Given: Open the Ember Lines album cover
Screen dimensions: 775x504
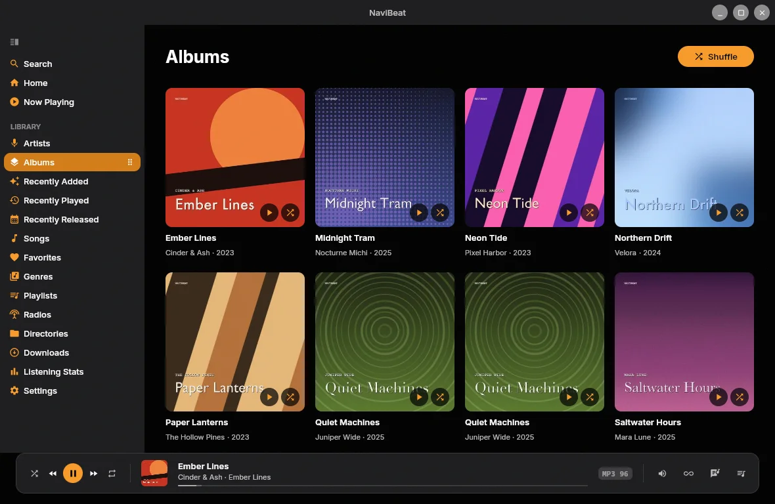Looking at the screenshot, I should [x=234, y=157].
